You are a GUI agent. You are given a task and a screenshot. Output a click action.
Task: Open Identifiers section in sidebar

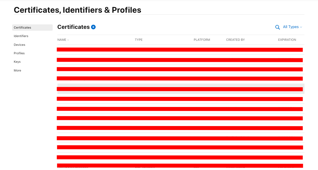[x=21, y=36]
